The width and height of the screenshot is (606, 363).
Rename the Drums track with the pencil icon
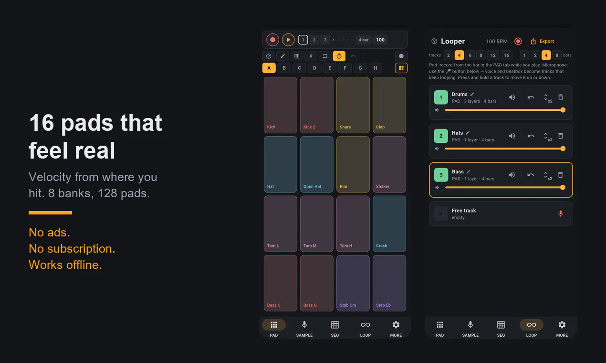[x=472, y=94]
